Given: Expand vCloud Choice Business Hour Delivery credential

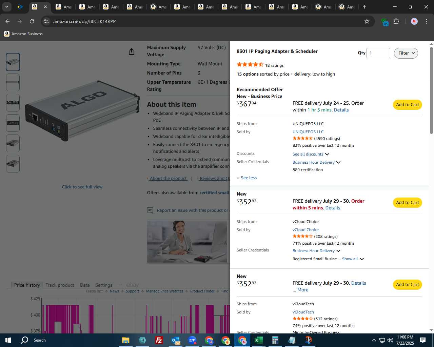Looking at the screenshot, I should [316, 251].
